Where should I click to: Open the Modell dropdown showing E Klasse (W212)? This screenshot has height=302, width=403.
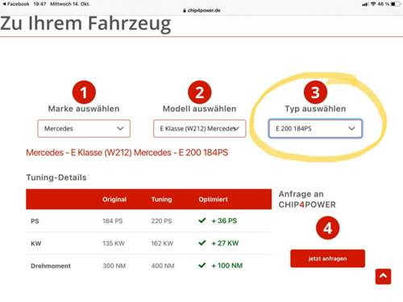(x=200, y=129)
